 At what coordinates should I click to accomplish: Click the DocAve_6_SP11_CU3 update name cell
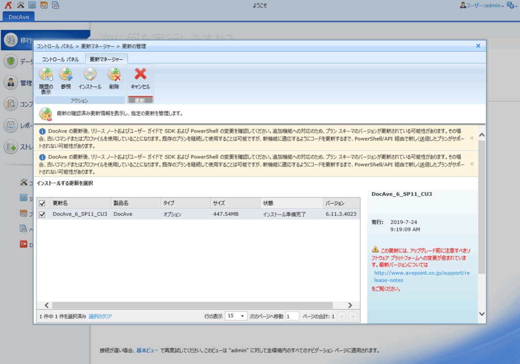(80, 214)
